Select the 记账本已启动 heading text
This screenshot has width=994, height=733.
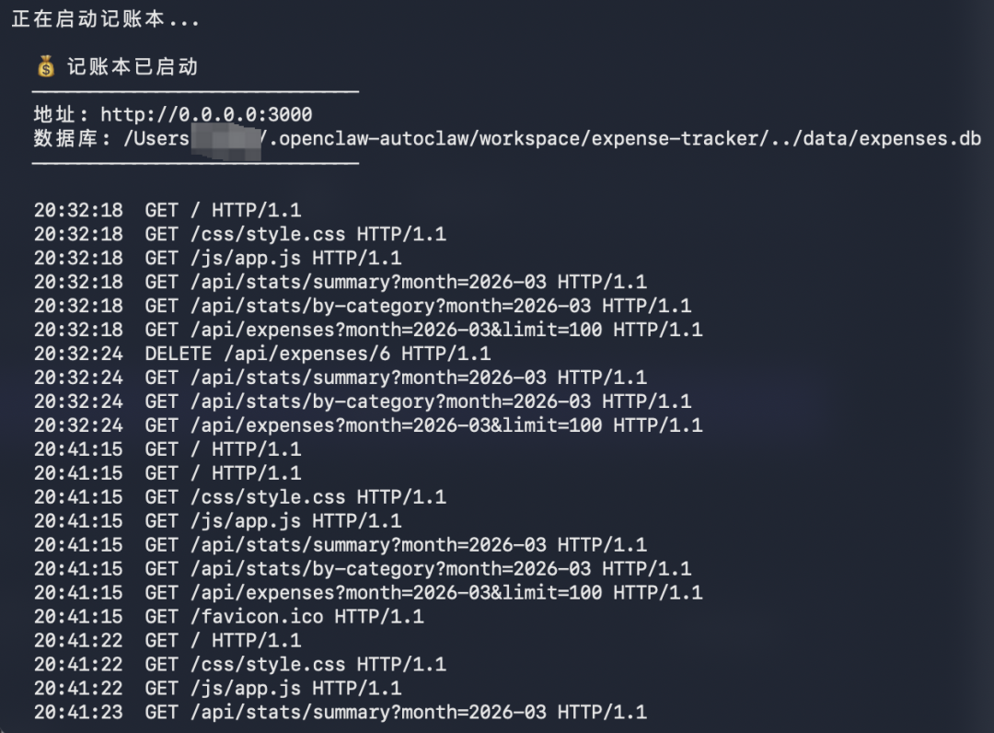133,67
